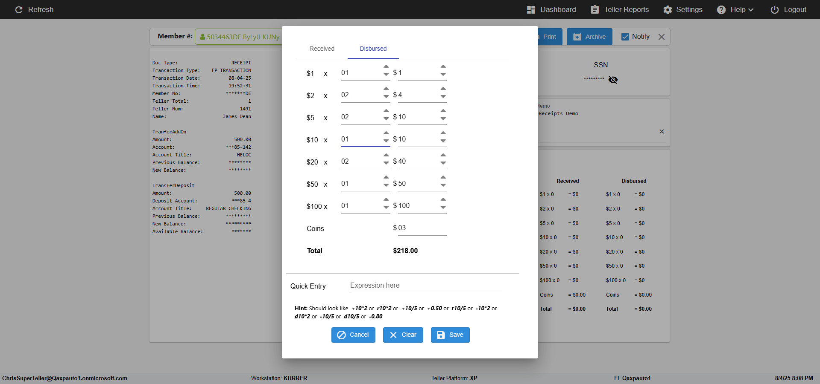Viewport: 820px width, 384px height.
Task: Open the Dashboard grid icon
Action: point(531,9)
